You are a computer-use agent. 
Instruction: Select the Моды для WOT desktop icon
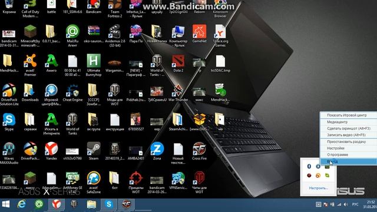(115, 95)
